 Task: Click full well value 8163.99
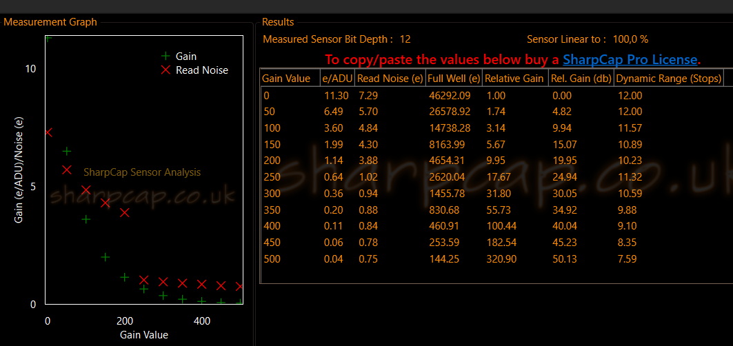(x=448, y=145)
